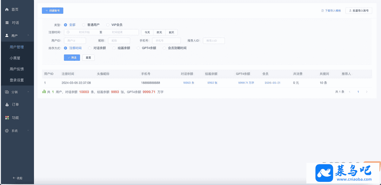Click the 分销 icon in sidebar
This screenshot has width=381, height=185.
tap(7, 92)
